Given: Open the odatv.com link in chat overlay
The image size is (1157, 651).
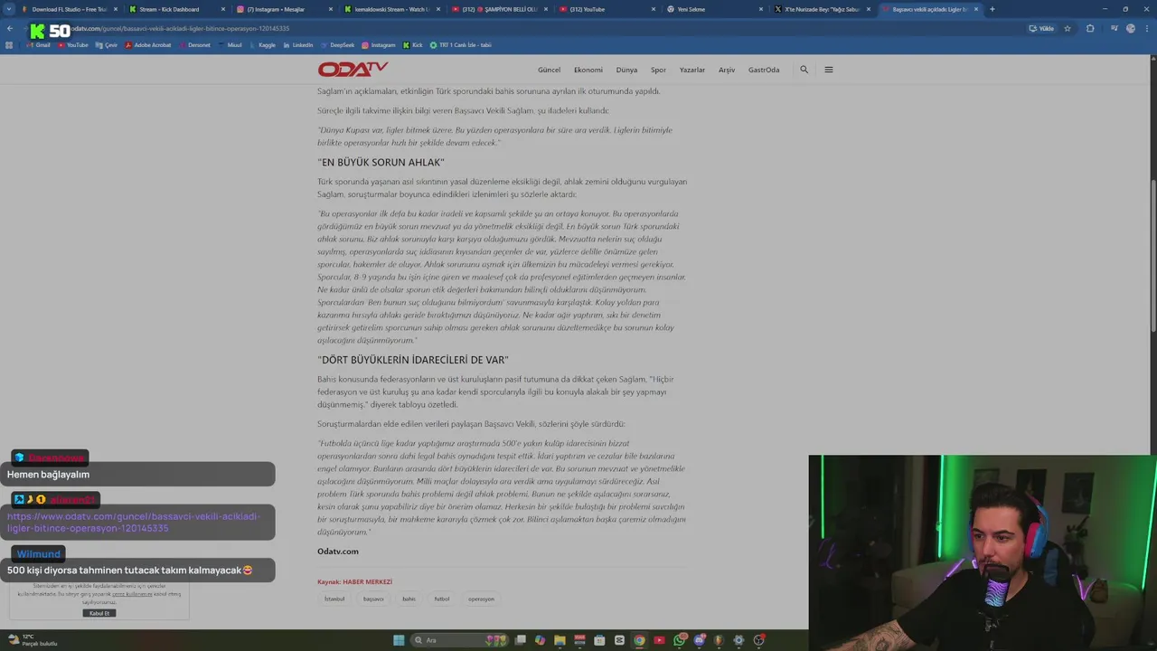Looking at the screenshot, I should coord(134,522).
